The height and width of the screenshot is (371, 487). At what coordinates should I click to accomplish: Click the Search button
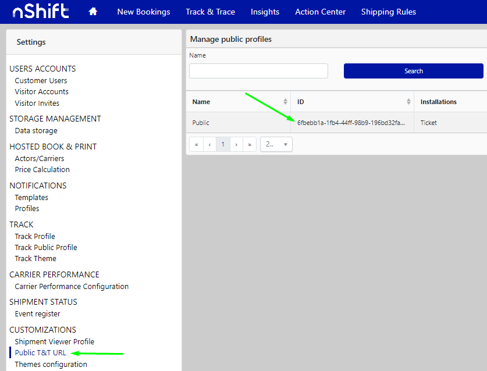(x=413, y=71)
